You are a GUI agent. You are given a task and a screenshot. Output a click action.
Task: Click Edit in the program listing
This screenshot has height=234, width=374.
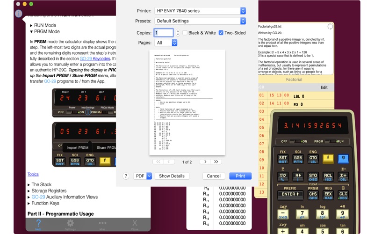(324, 88)
